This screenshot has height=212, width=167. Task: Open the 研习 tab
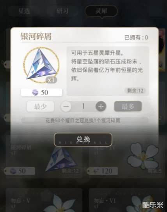tap(62, 11)
